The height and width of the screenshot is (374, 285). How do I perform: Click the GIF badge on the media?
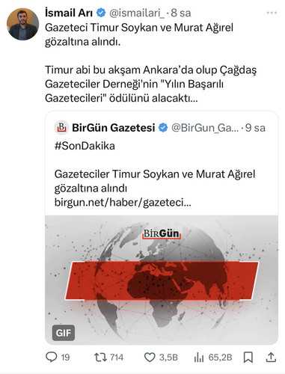click(64, 333)
